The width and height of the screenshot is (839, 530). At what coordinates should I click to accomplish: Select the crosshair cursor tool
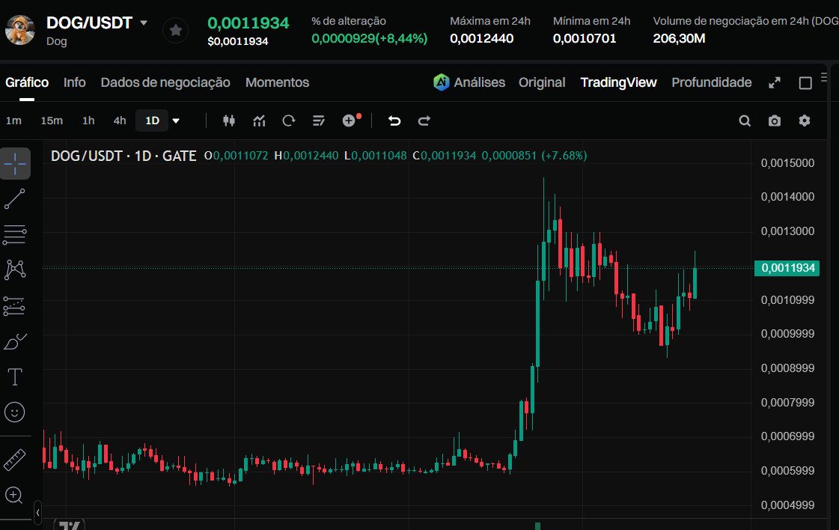(x=15, y=163)
